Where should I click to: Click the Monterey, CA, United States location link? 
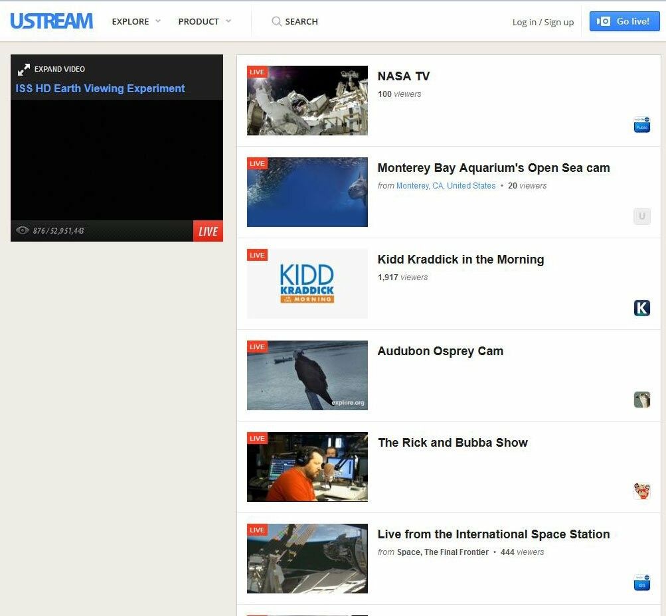(446, 186)
